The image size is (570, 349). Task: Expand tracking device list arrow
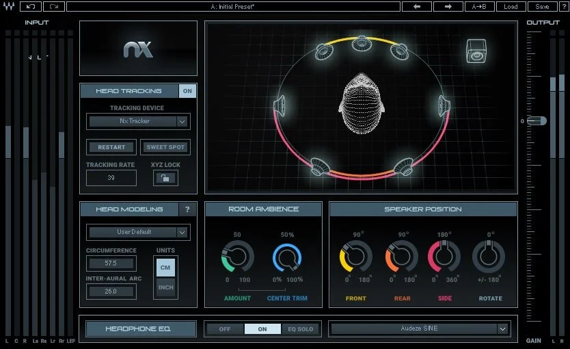coord(182,121)
